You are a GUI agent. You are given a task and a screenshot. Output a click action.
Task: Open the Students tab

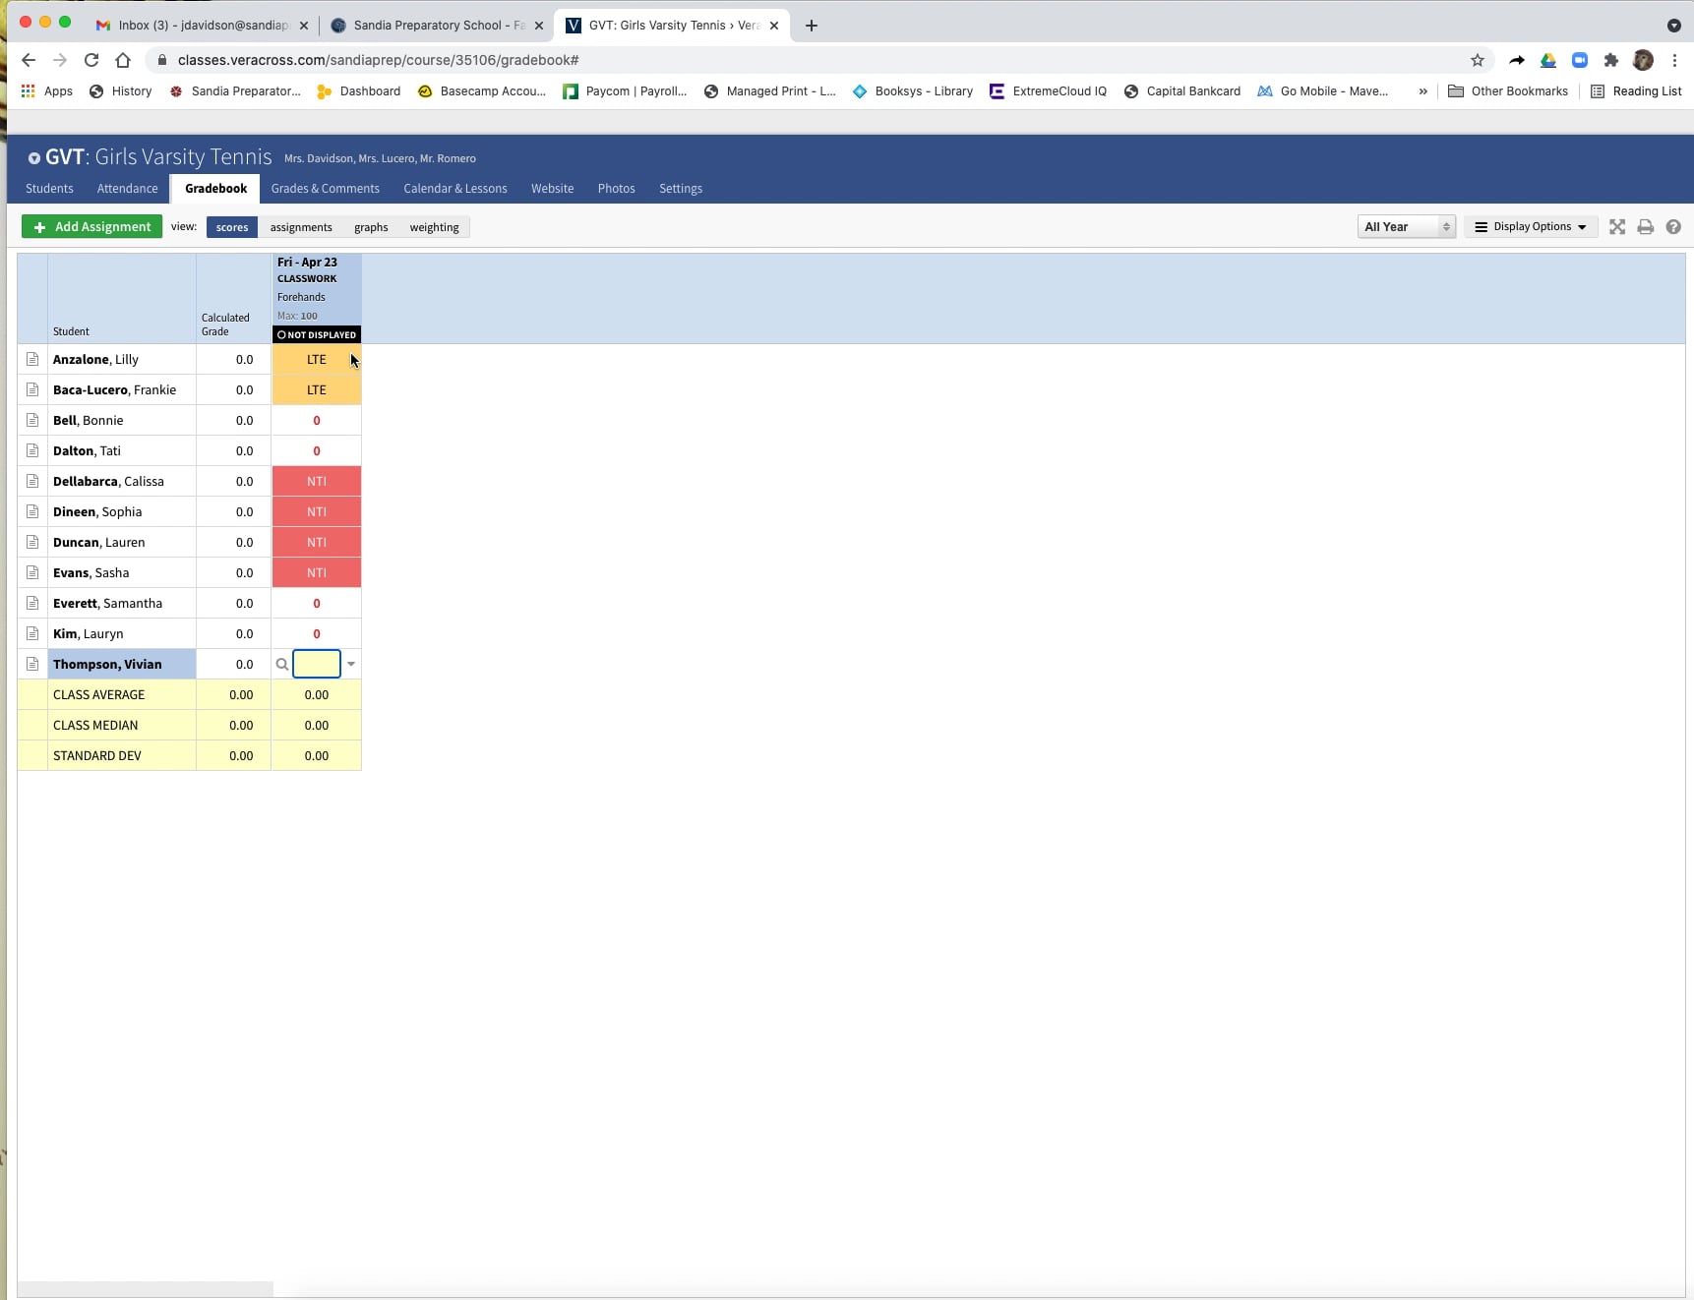click(49, 189)
